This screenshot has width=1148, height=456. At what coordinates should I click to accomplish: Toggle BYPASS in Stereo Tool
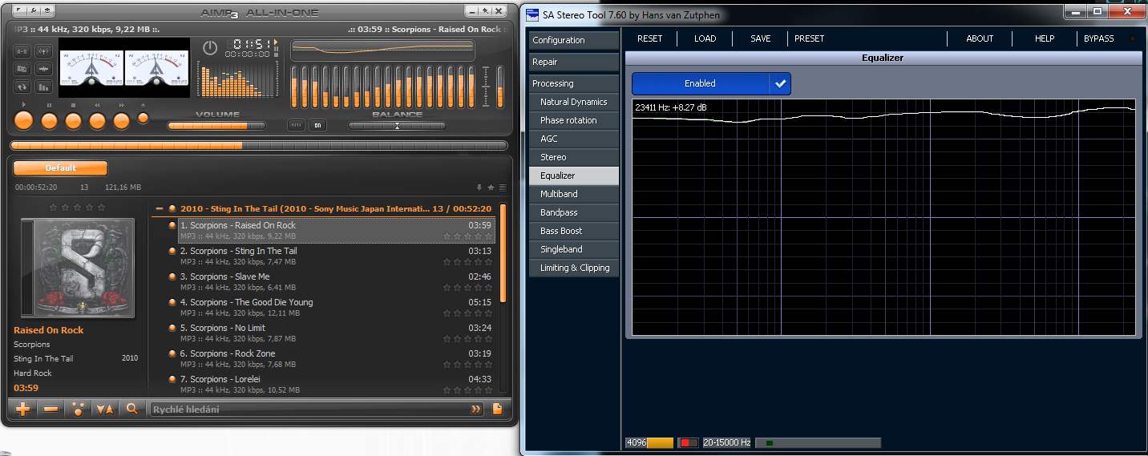coord(1098,38)
